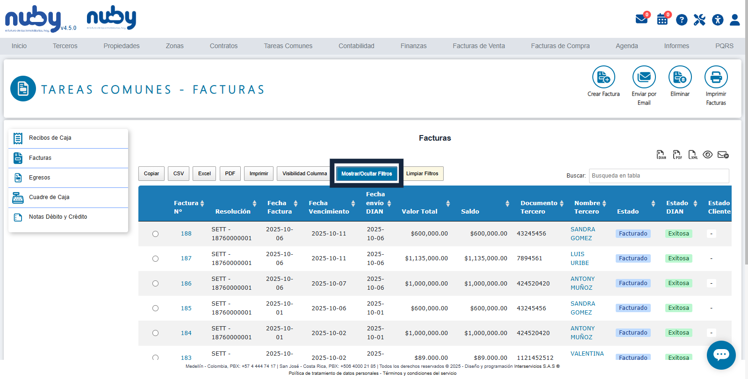Open the Visibilidad Columna dropdown
The image size is (748, 379).
tap(304, 173)
